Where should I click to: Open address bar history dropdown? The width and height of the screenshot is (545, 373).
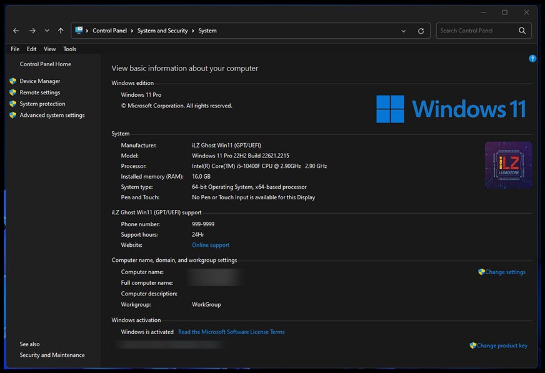click(403, 31)
